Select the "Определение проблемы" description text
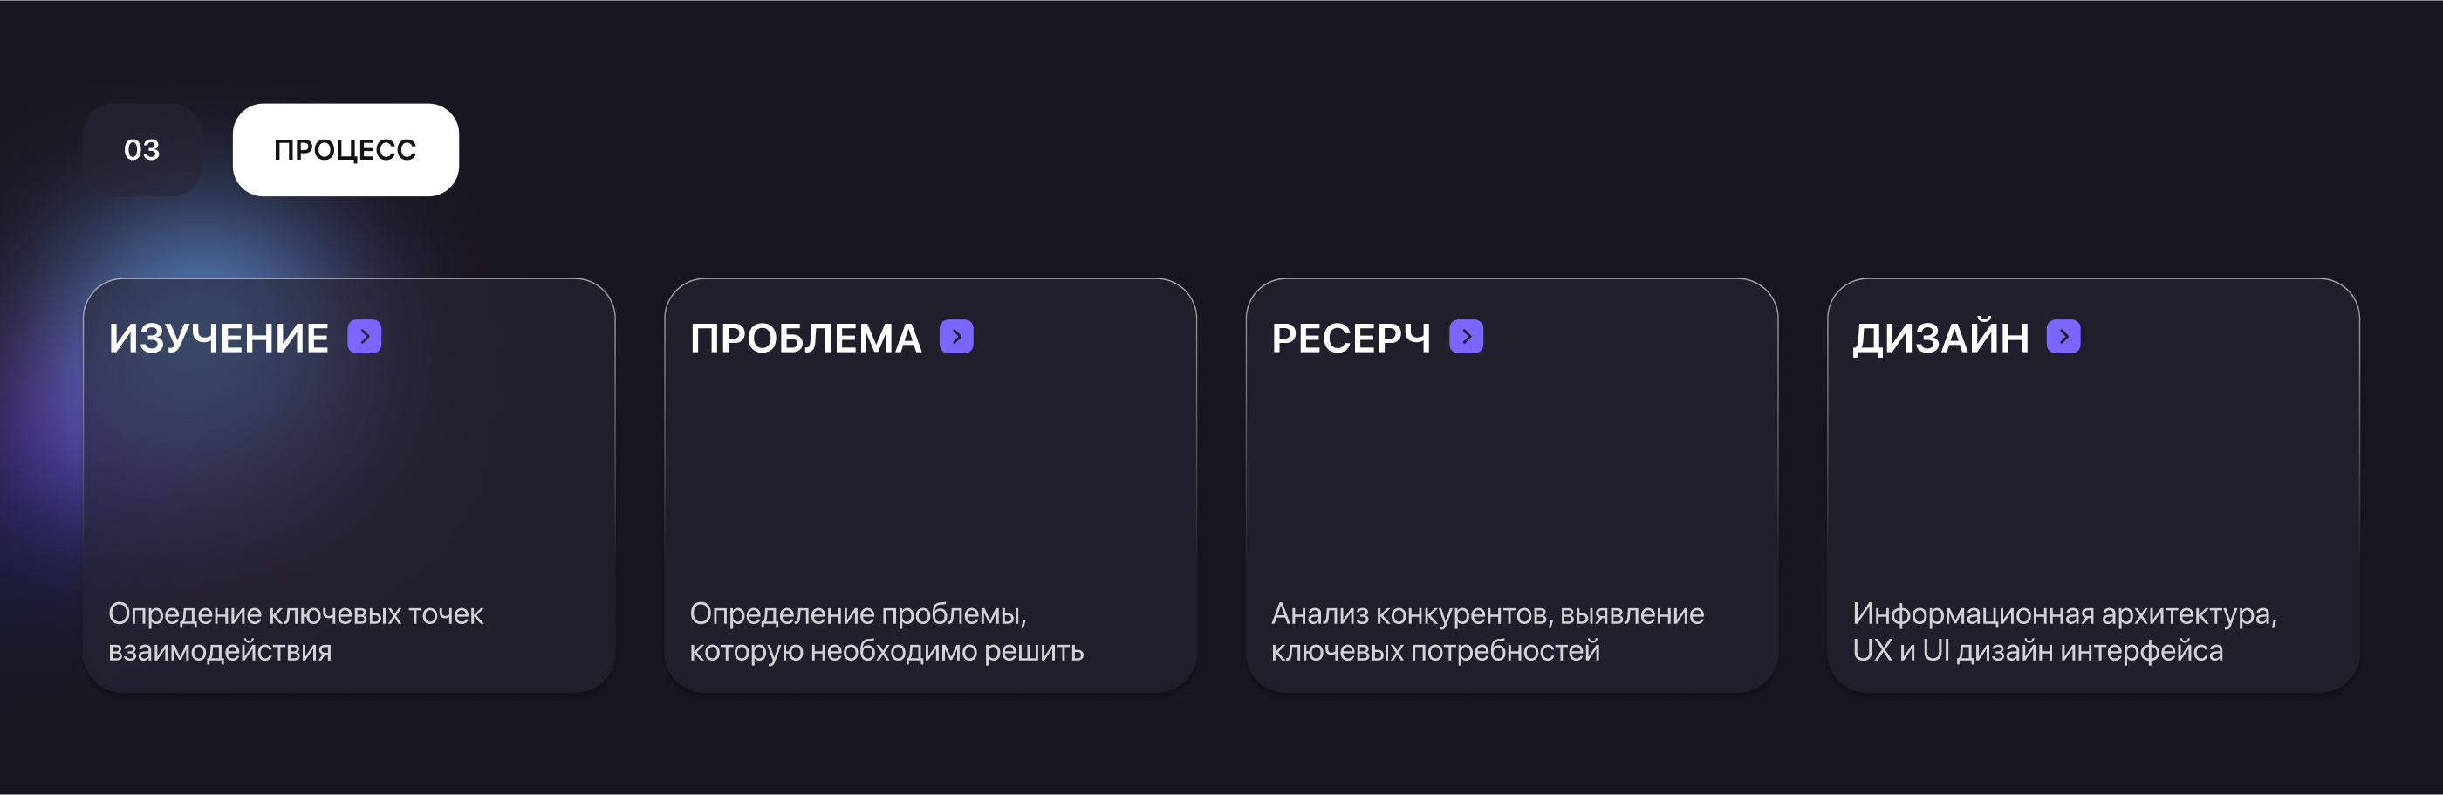The image size is (2443, 795). (x=886, y=632)
